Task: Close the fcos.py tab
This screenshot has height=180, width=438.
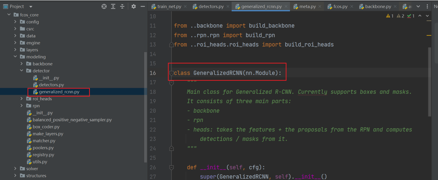Action: pos(352,6)
